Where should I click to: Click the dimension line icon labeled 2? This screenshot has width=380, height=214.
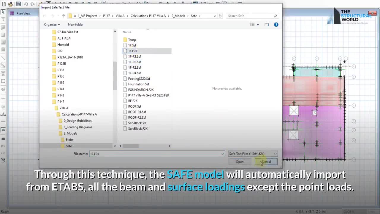3,114
